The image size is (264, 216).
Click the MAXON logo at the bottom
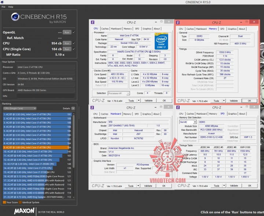tap(25, 211)
